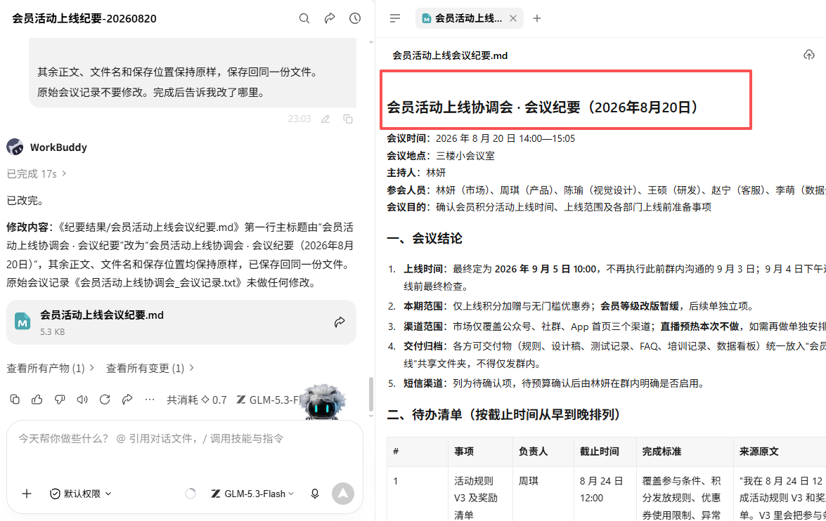Copy the user message at 23:03
Image resolution: width=826 pixels, height=521 pixels.
tap(348, 119)
